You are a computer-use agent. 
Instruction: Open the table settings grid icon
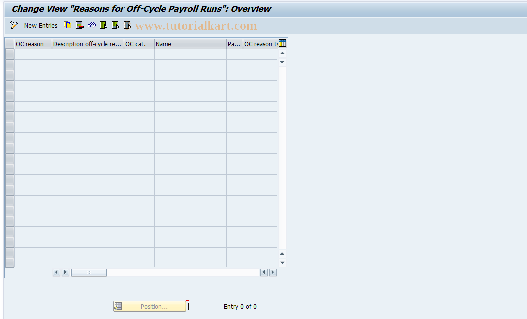[x=282, y=43]
